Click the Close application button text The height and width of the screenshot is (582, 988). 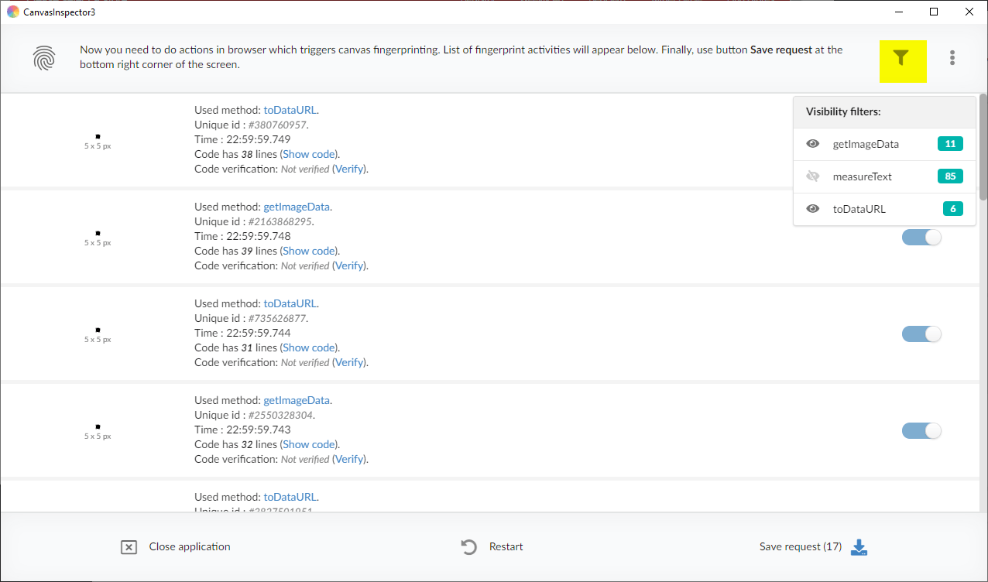pyautogui.click(x=190, y=546)
